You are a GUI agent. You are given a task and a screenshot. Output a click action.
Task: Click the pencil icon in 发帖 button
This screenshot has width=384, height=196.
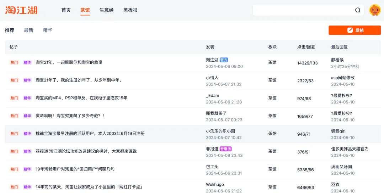pos(350,30)
